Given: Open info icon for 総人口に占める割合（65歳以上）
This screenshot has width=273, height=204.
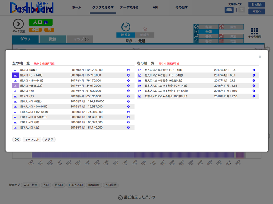Looking at the screenshot, I should (x=254, y=81).
